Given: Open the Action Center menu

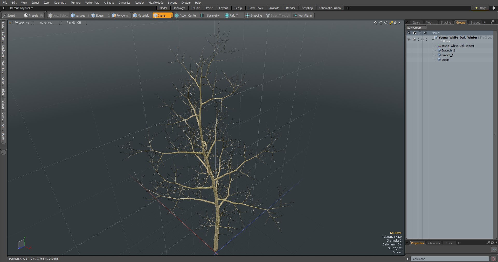Looking at the screenshot, I should 186,16.
